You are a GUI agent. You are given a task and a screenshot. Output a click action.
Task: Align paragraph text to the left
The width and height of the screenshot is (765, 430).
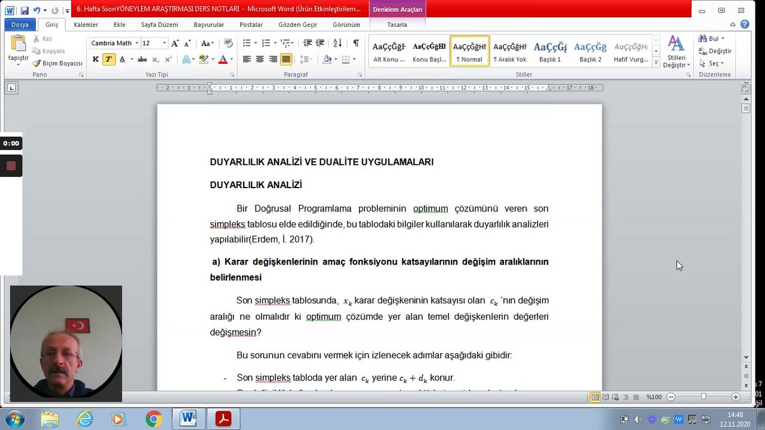click(x=247, y=59)
